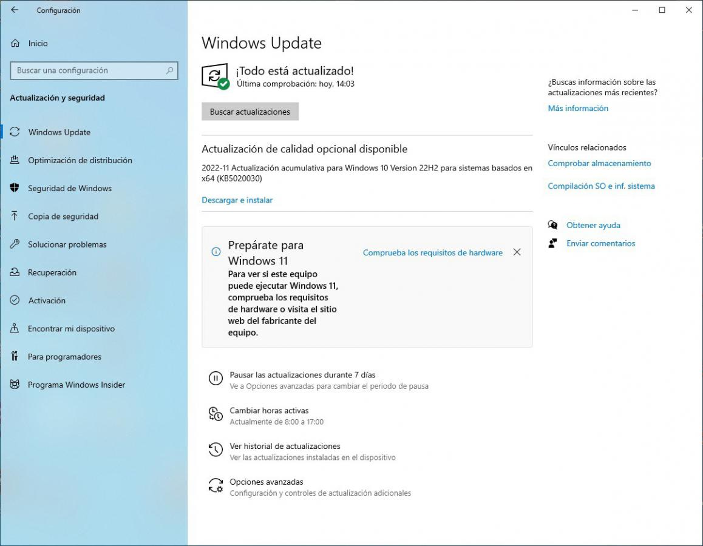
Task: Open Comprueba los requisitos de hardware link
Action: [x=432, y=253]
